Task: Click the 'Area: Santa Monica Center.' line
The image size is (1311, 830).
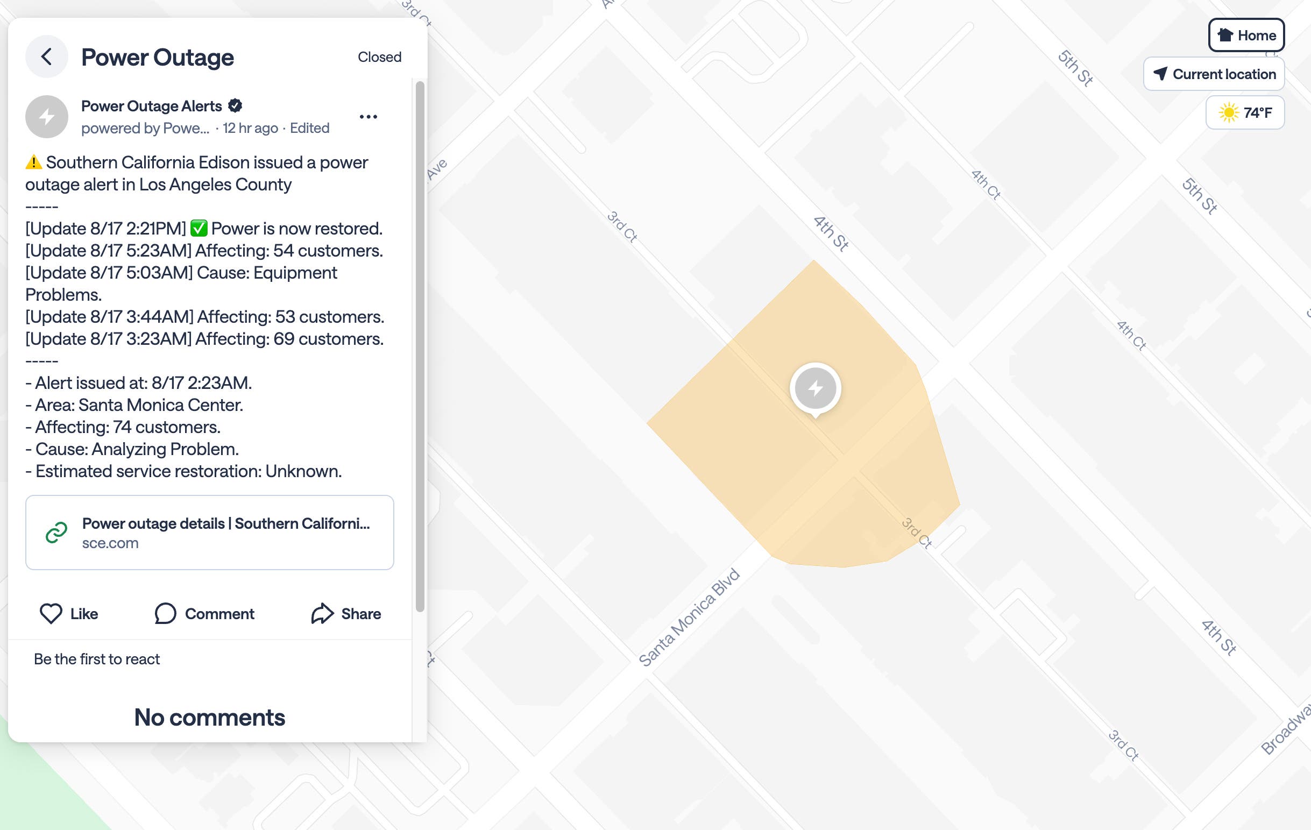Action: click(x=134, y=405)
